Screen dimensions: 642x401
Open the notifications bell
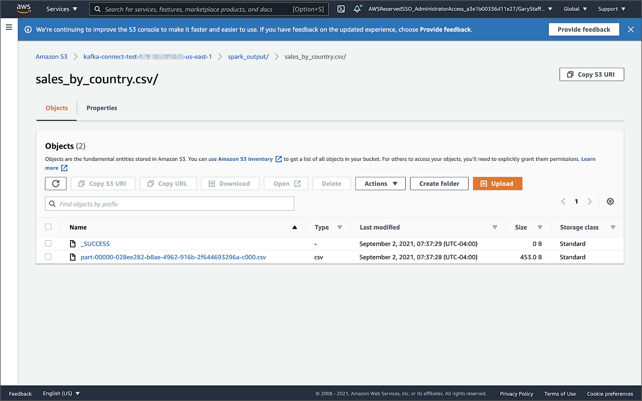(x=357, y=9)
